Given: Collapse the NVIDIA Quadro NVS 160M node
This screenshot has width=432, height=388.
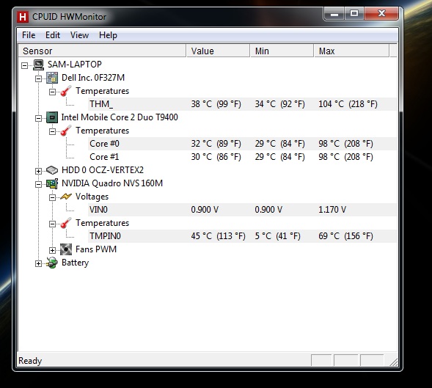Looking at the screenshot, I should 38,184.
